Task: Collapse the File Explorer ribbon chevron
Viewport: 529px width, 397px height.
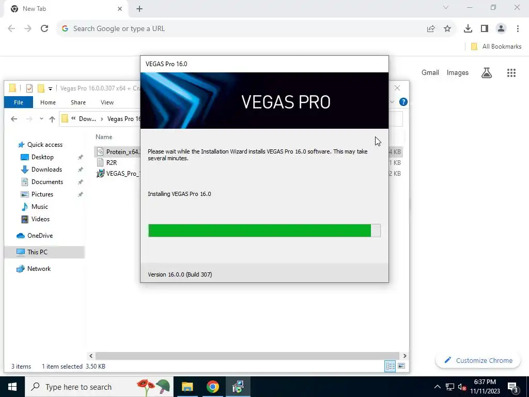Action: [392, 102]
